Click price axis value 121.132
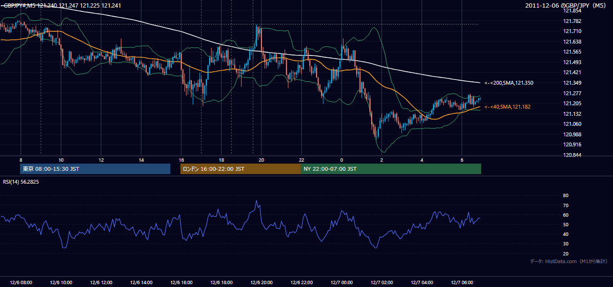 572,114
